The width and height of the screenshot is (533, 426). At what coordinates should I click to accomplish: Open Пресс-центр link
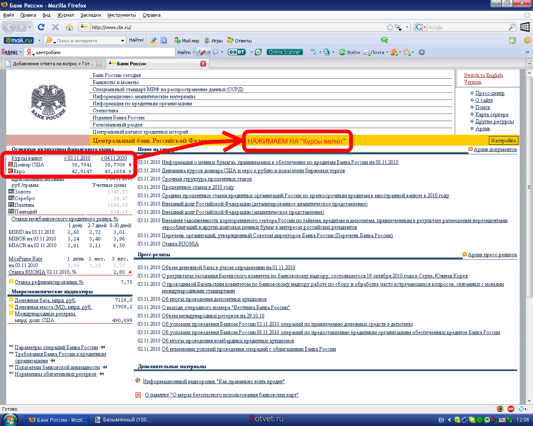tap(490, 93)
